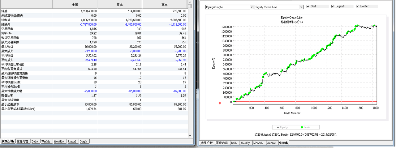The height and width of the screenshot is (148, 396).
Task: Click the 平均收益Bar數 row label
Action: pyautogui.click(x=11, y=82)
